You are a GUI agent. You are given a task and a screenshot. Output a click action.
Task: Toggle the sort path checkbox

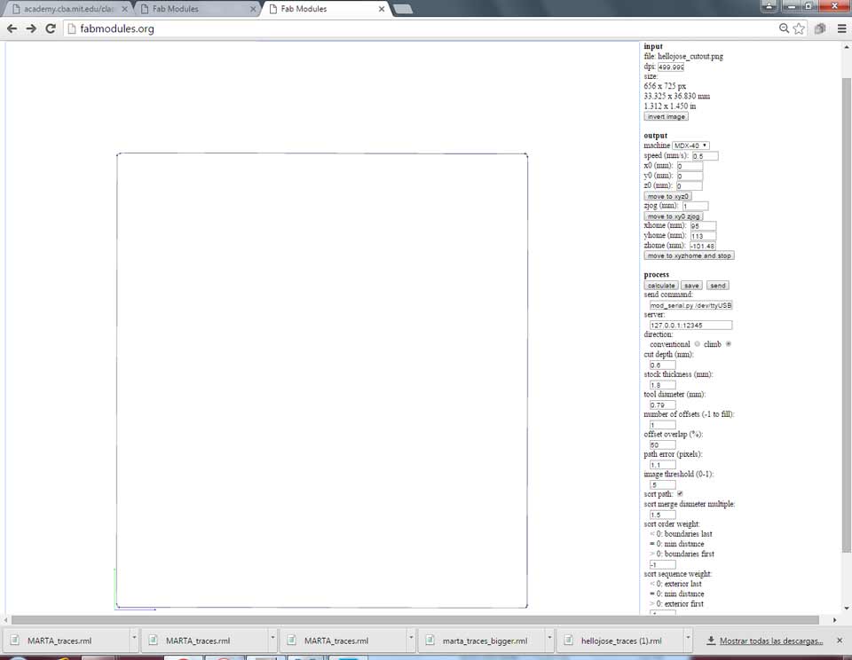tap(680, 494)
